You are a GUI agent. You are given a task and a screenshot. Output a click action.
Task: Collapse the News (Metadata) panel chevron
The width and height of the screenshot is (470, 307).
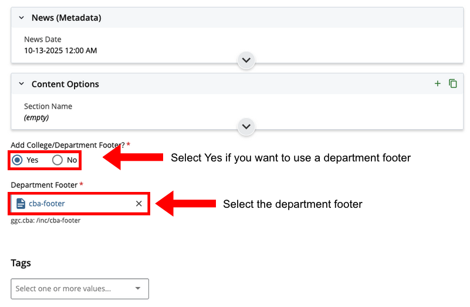[x=22, y=18]
